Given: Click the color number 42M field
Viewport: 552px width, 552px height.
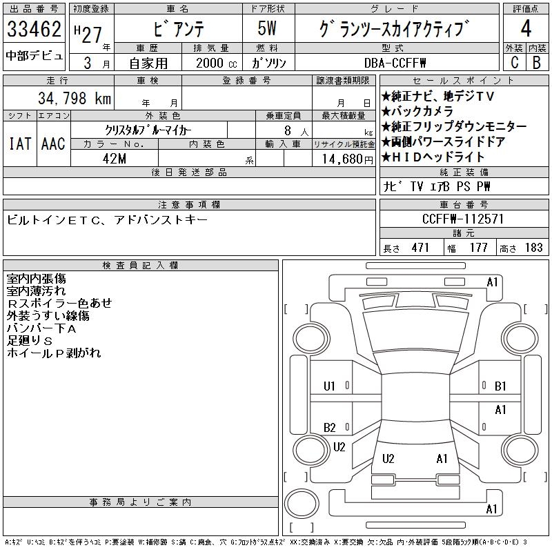Looking at the screenshot, I should (x=114, y=159).
